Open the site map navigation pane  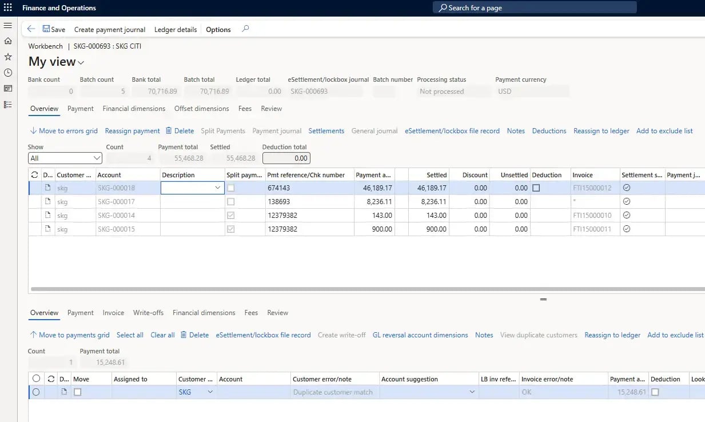click(7, 25)
